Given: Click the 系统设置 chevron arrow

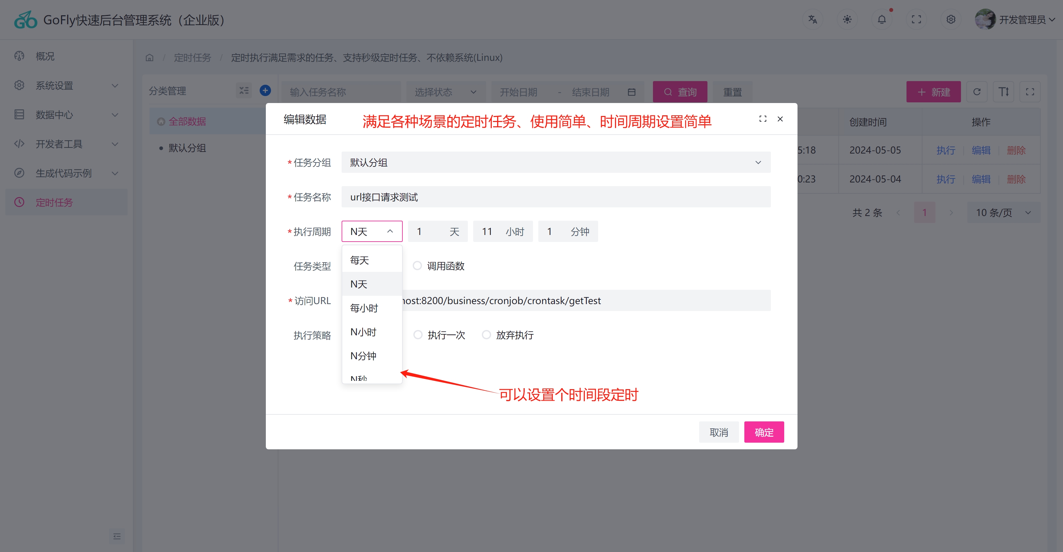Looking at the screenshot, I should [115, 86].
